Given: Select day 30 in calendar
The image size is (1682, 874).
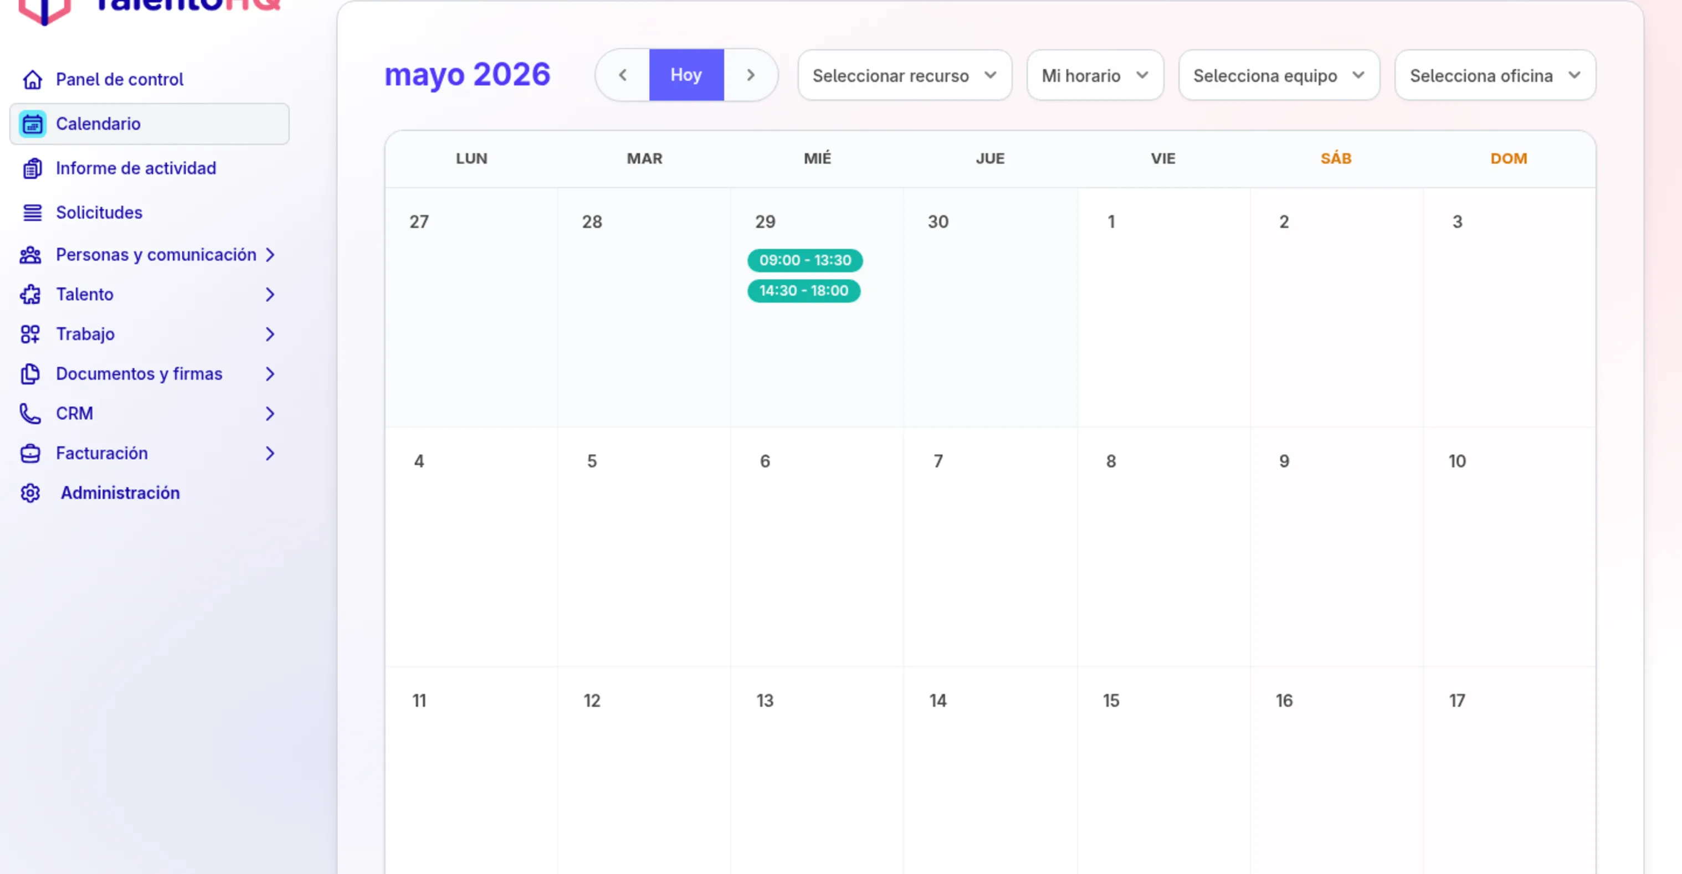Looking at the screenshot, I should [939, 222].
